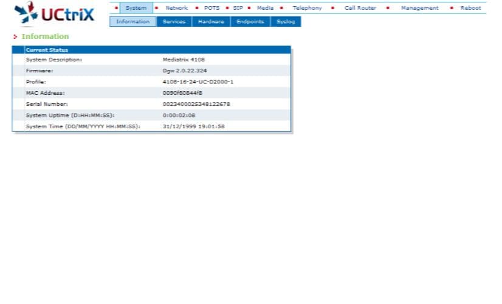The image size is (502, 304).
Task: Open the Endpoints sub-tab
Action: (x=250, y=21)
